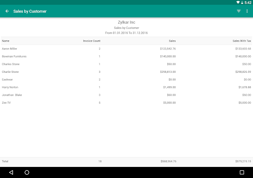Select Charlie Stone's sales with tax $298,826.59

coord(243,72)
